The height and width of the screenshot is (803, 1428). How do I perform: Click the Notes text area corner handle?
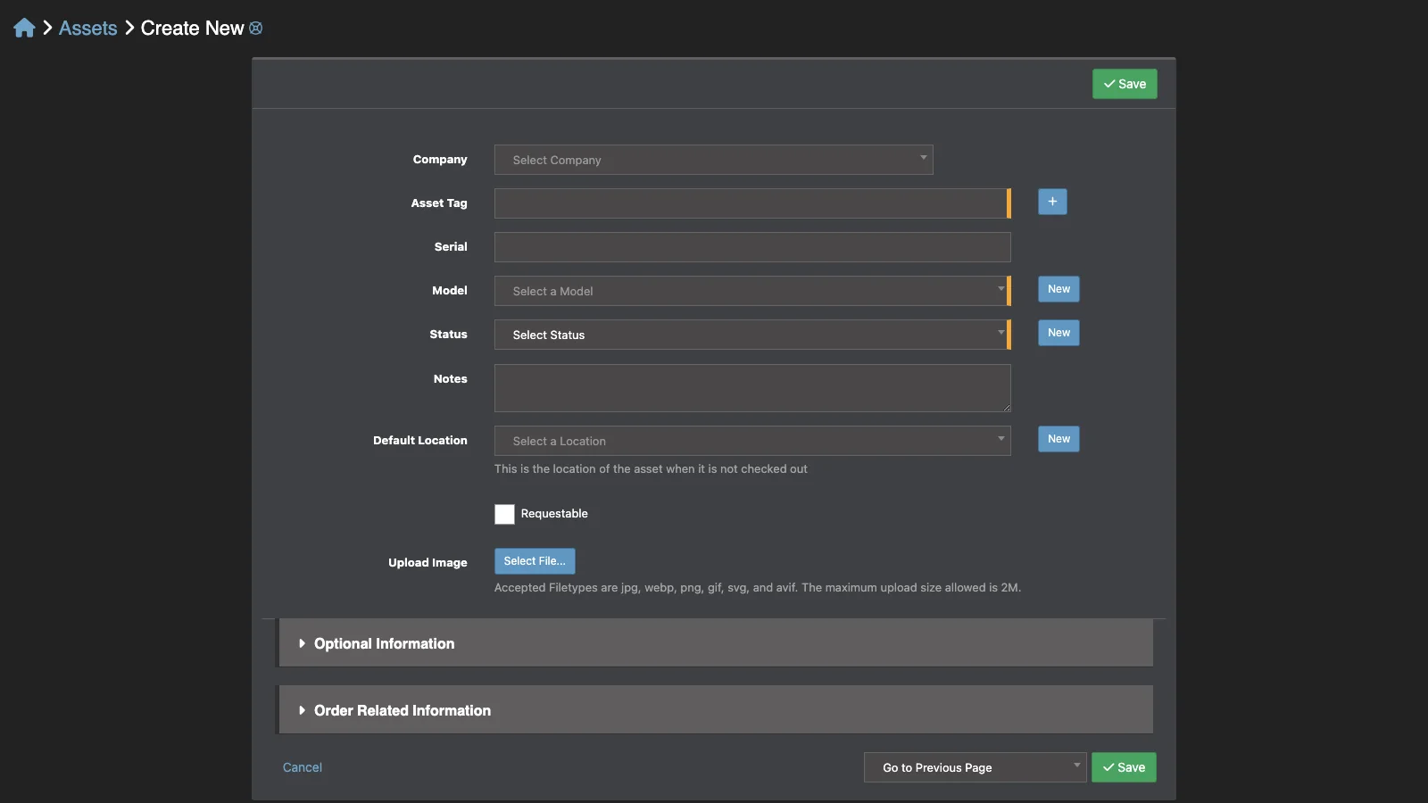point(1006,407)
